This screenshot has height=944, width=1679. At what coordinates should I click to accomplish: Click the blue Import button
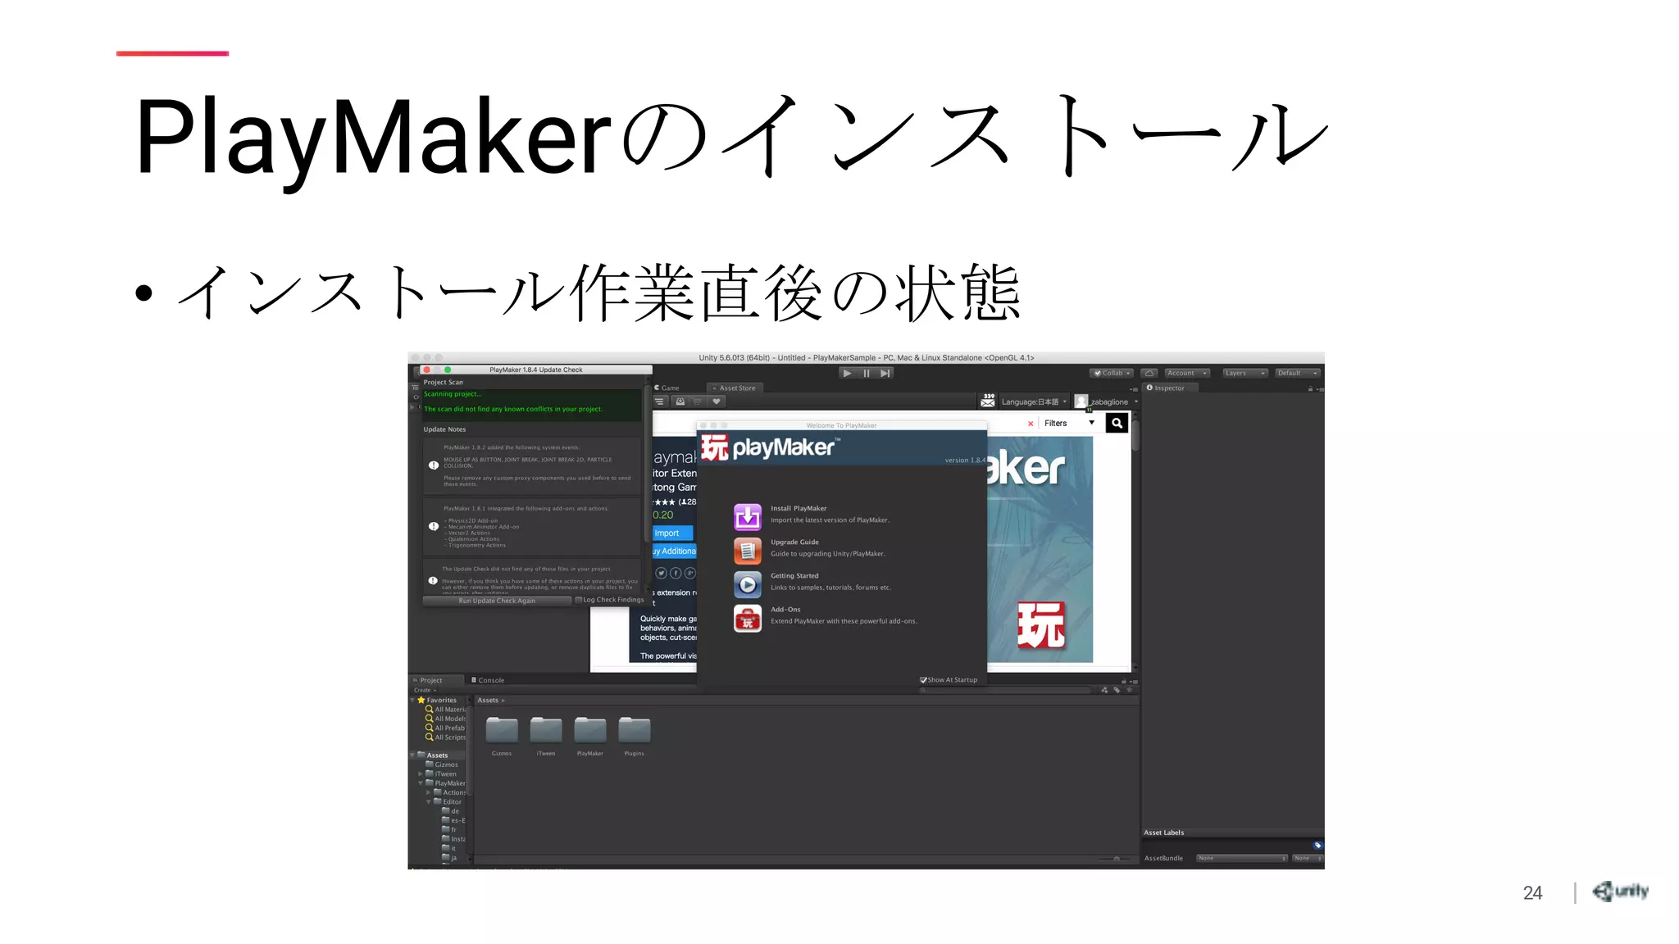tap(671, 533)
